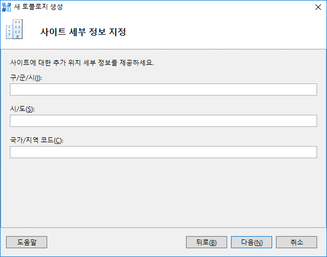Click the Topology Builder icon in title bar
Viewport: 327px width, 257px height.
(7, 7)
